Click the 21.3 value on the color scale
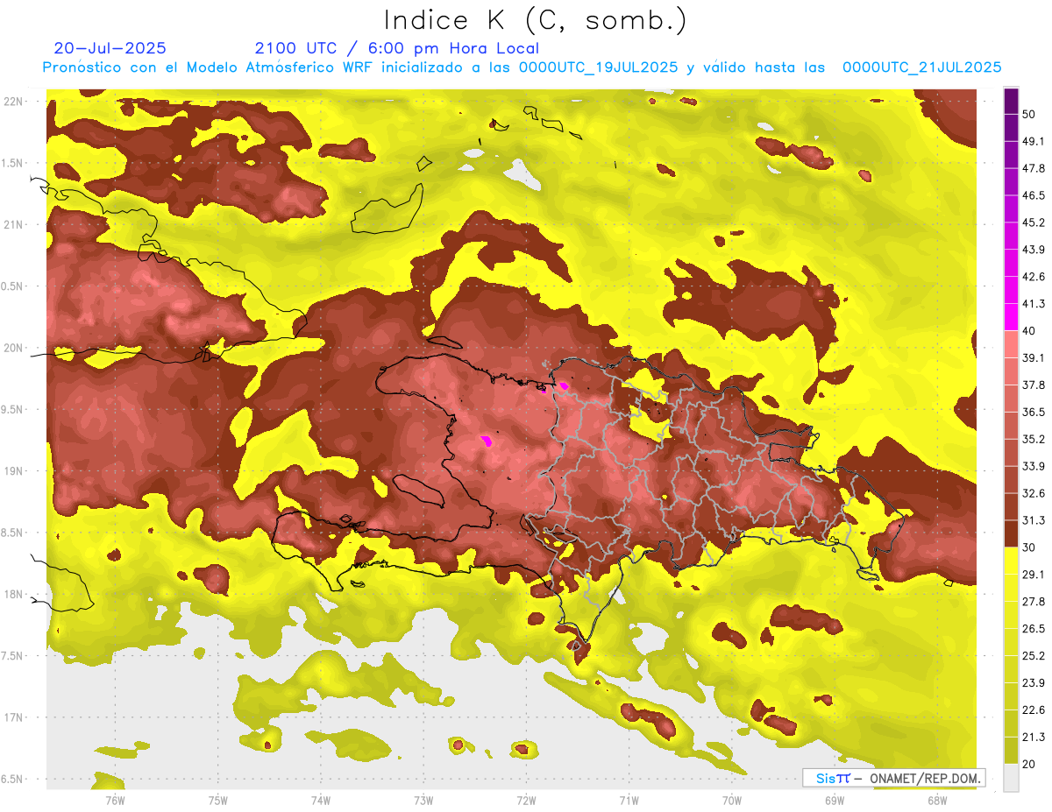The width and height of the screenshot is (1052, 812). (1034, 738)
